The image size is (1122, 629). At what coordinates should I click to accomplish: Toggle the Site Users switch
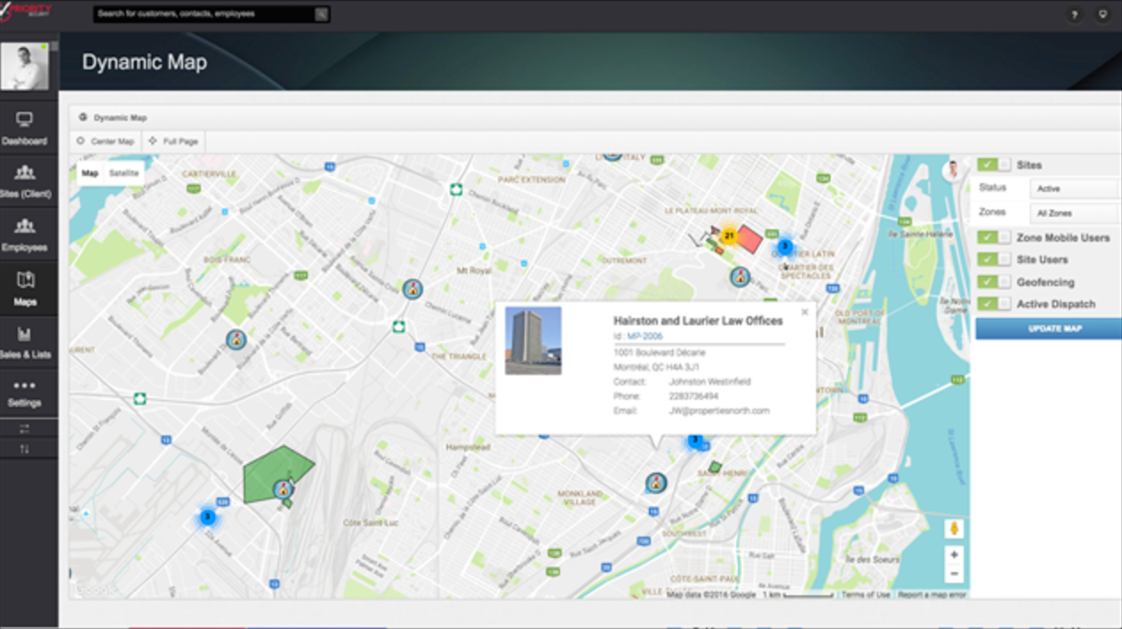click(x=994, y=259)
